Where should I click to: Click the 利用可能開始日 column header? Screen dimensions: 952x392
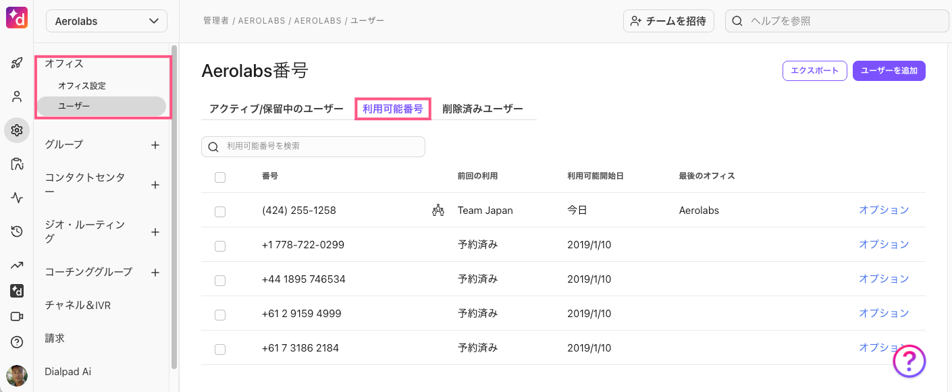coord(595,176)
